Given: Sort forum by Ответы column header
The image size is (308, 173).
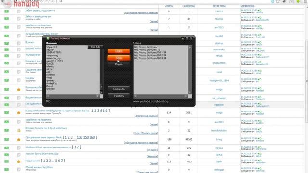Looking at the screenshot, I should click(x=169, y=6).
